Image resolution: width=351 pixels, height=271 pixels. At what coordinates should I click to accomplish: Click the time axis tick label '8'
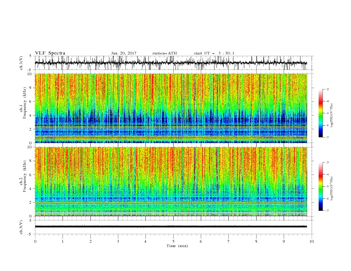tap(256, 241)
